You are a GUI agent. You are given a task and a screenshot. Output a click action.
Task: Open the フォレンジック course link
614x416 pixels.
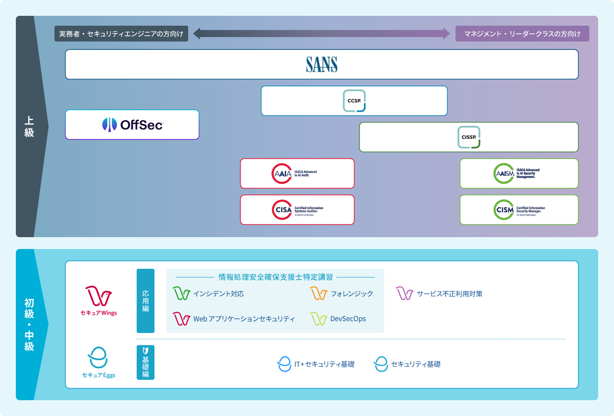[x=352, y=293]
